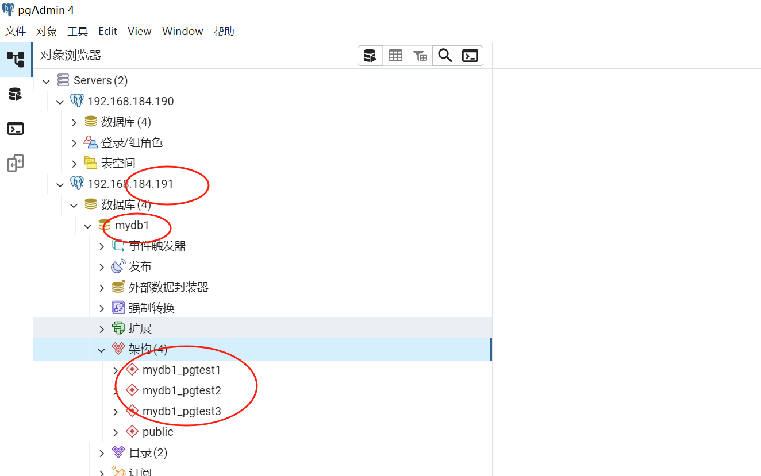Viewport: 761px width, 476px height.
Task: Select the object browser tree sidebar icon
Action: pos(16,59)
